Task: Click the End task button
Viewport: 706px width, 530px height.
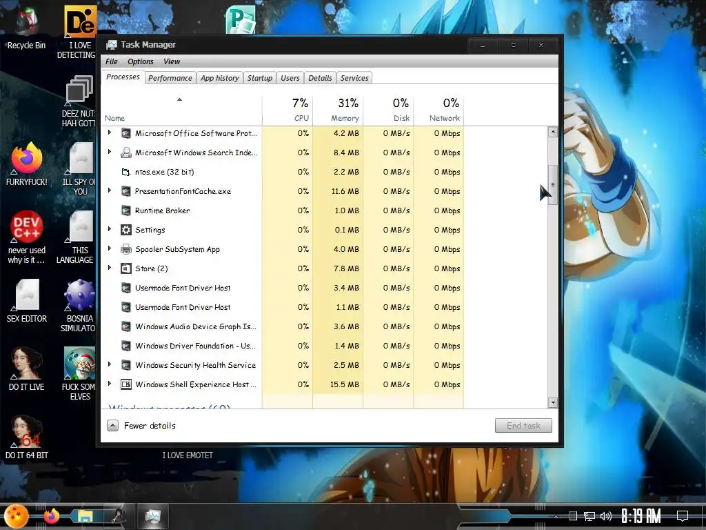Action: (523, 425)
